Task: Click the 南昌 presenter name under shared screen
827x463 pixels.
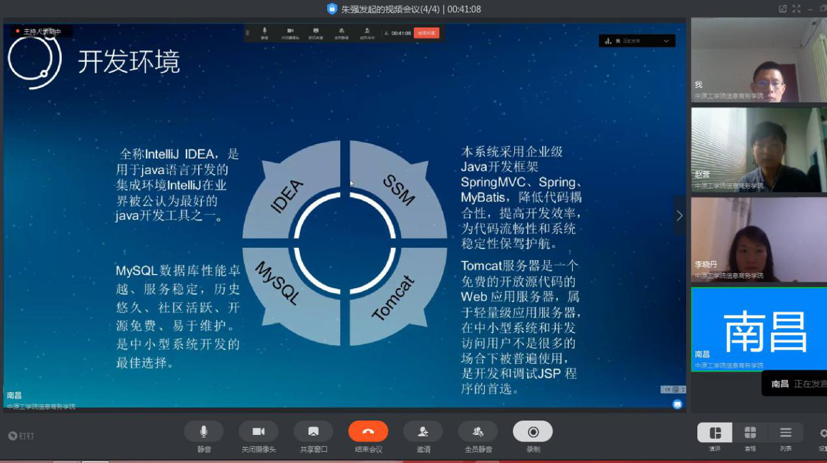Action: pyautogui.click(x=14, y=395)
